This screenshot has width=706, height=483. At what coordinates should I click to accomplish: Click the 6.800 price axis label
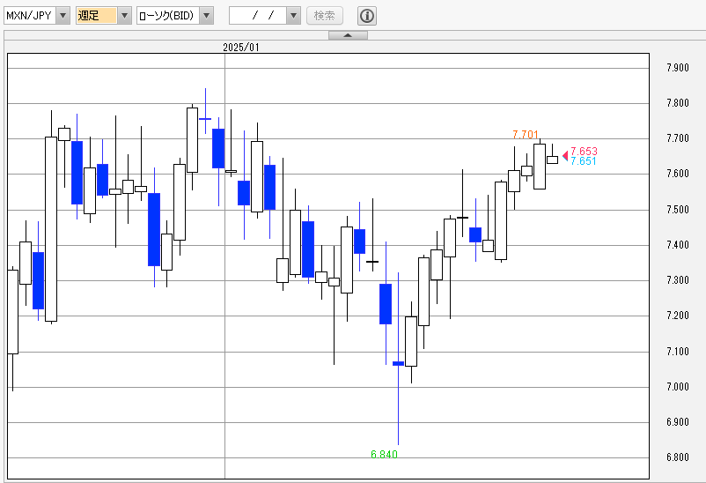tap(678, 457)
